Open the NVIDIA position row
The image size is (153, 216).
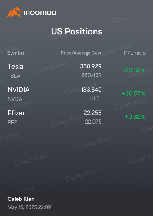click(x=76, y=94)
